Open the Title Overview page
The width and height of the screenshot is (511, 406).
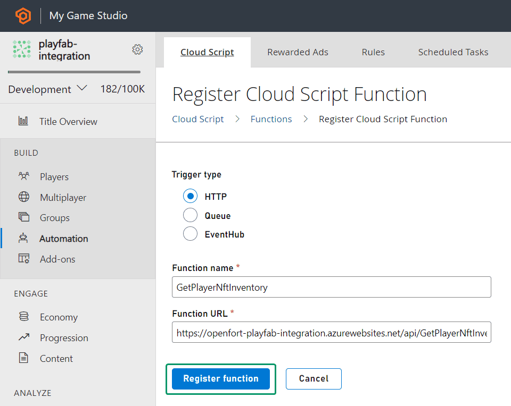click(x=68, y=121)
